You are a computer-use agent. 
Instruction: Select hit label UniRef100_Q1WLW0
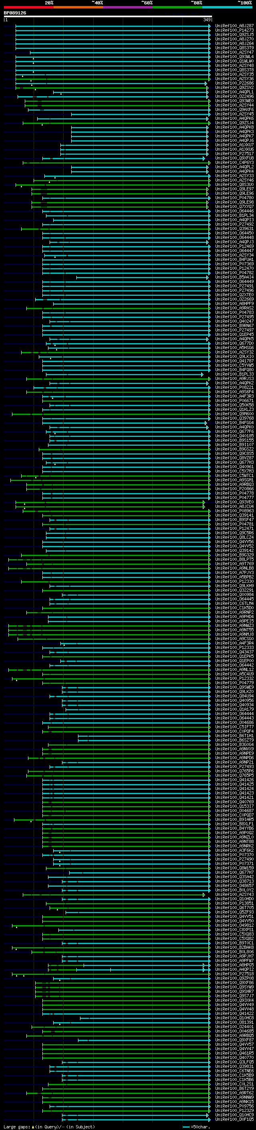(234, 61)
